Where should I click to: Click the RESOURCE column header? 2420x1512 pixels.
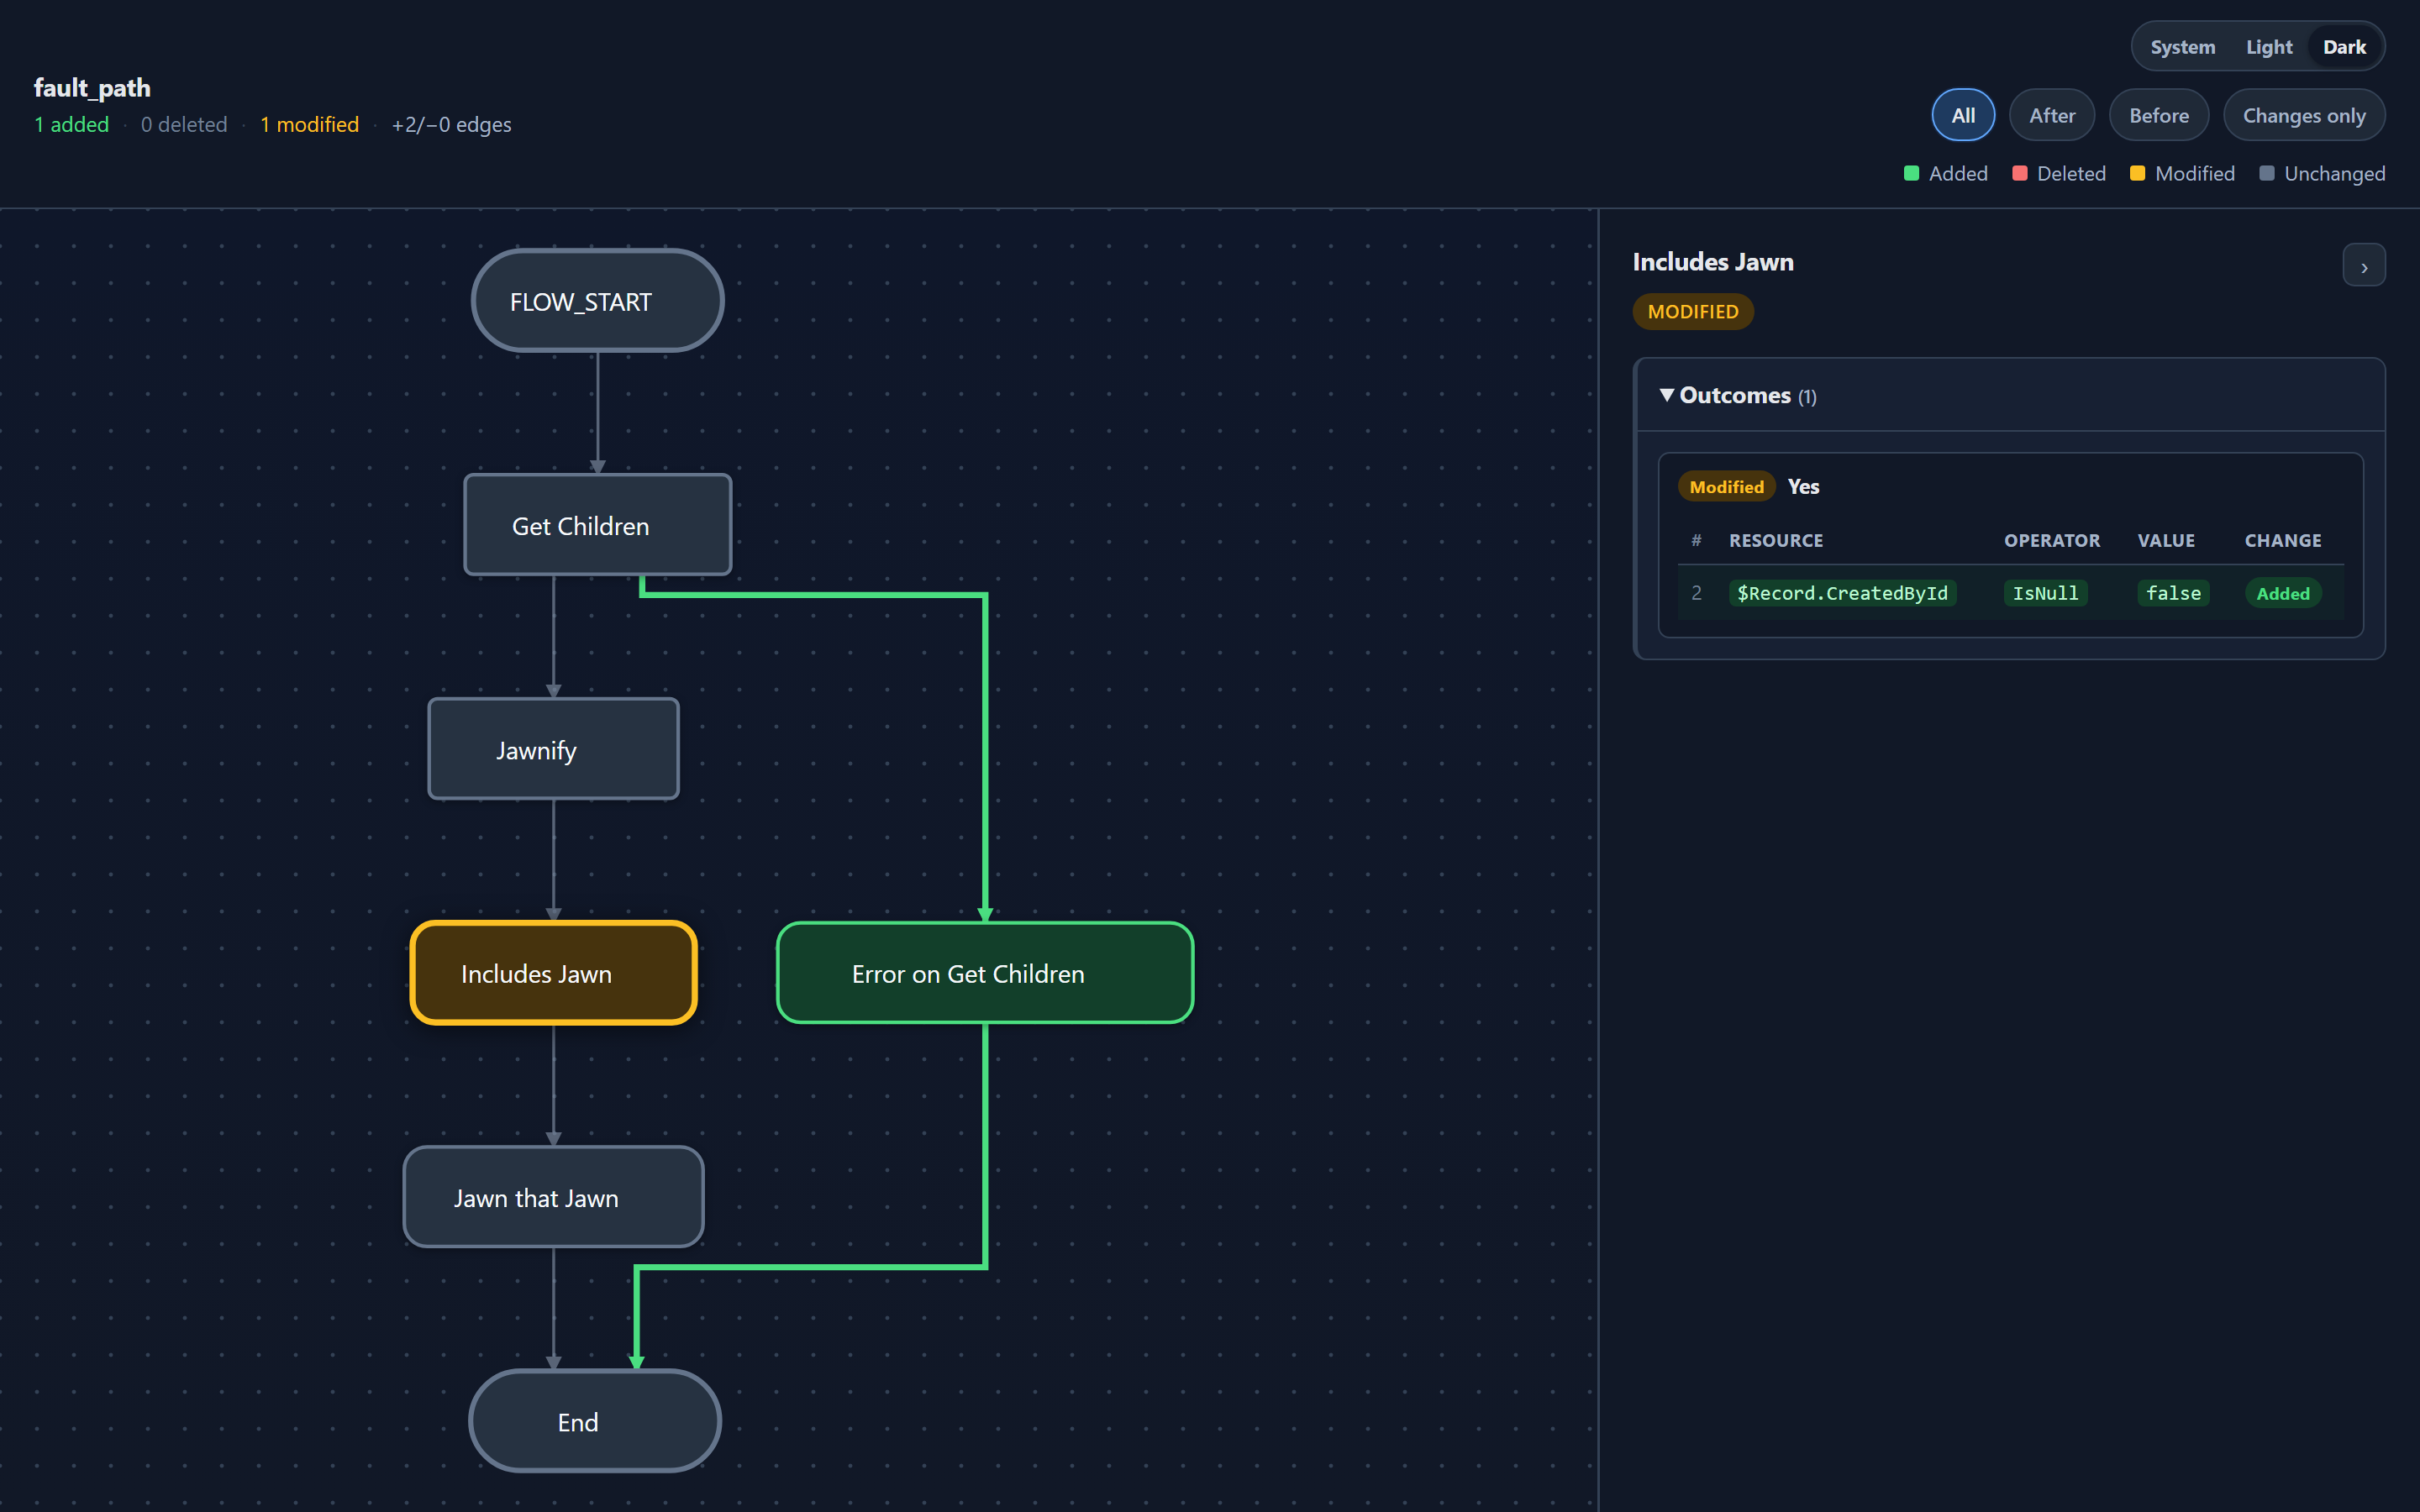click(x=1776, y=540)
